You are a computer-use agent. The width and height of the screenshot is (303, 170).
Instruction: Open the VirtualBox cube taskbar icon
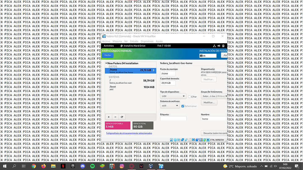pyautogui.click(x=151, y=166)
